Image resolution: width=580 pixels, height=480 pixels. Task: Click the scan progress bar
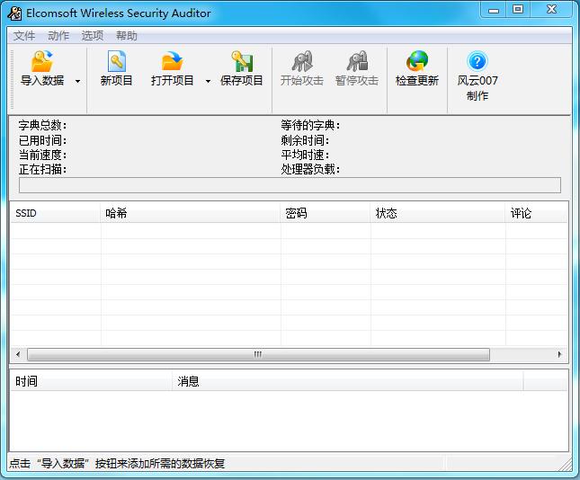(x=290, y=185)
